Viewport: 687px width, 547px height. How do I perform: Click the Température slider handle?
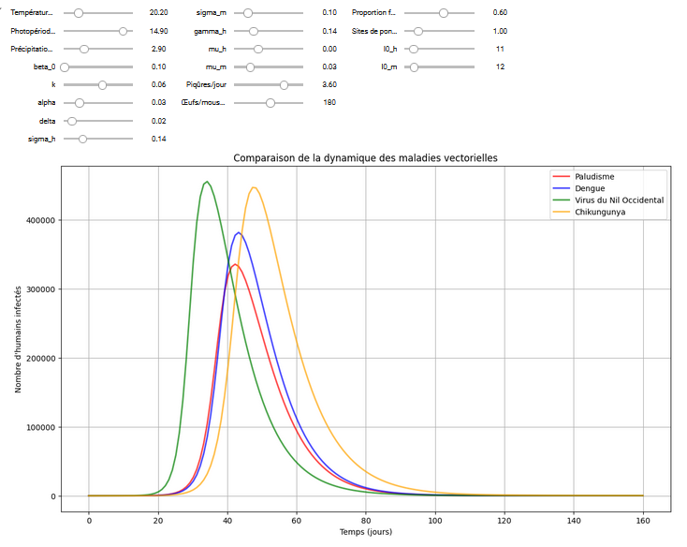click(x=79, y=13)
